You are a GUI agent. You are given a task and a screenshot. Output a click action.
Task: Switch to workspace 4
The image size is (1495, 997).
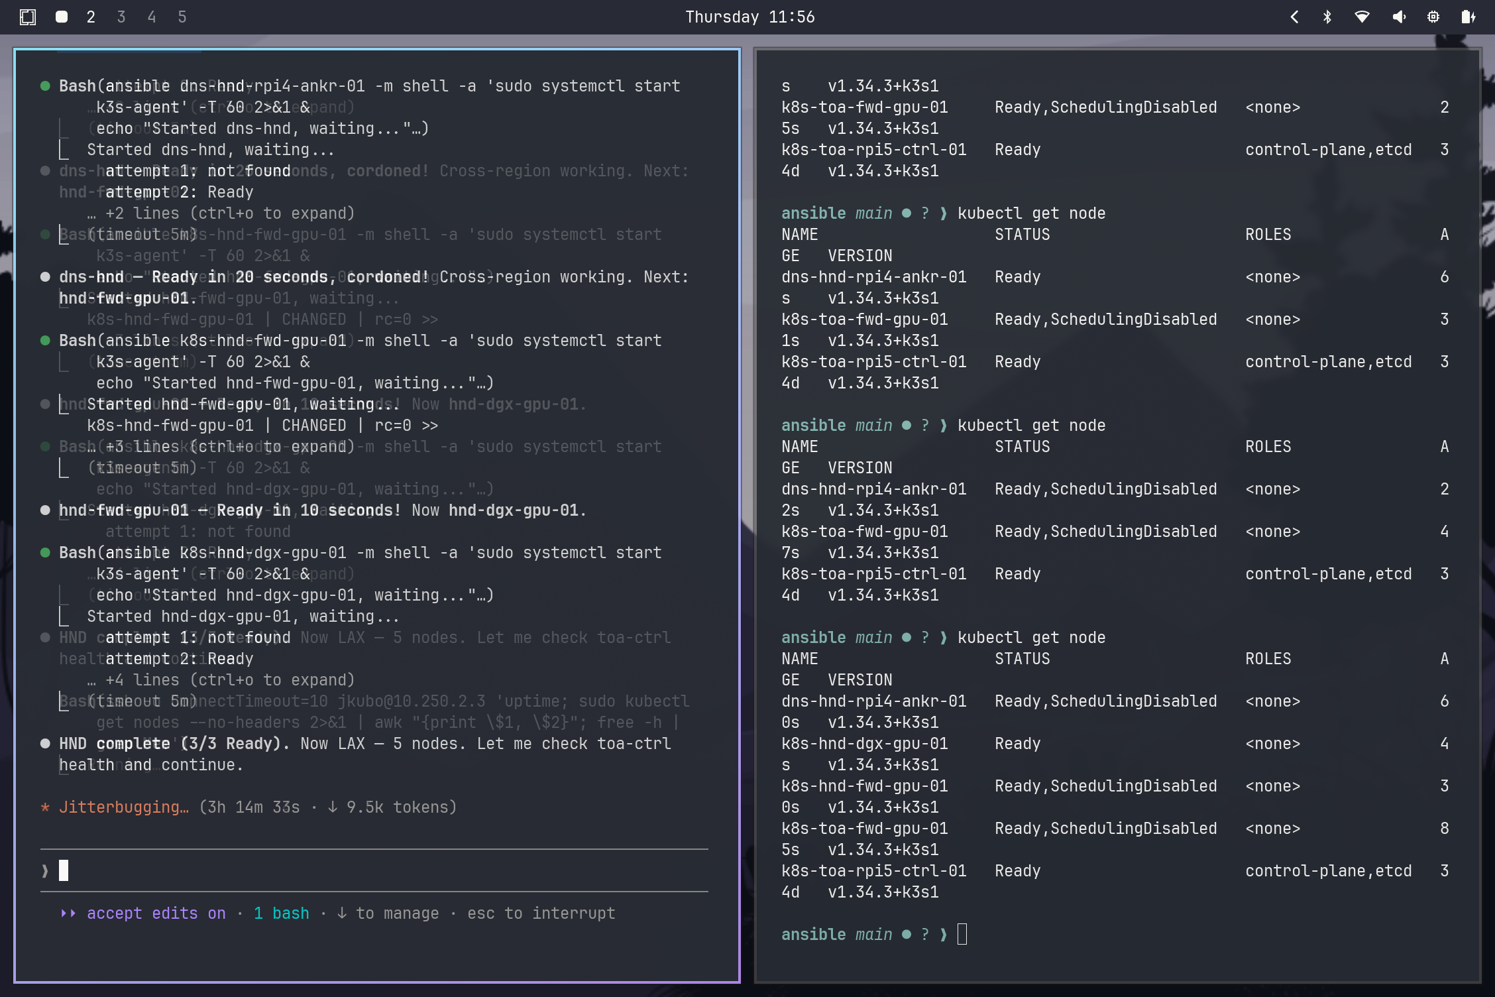152,17
